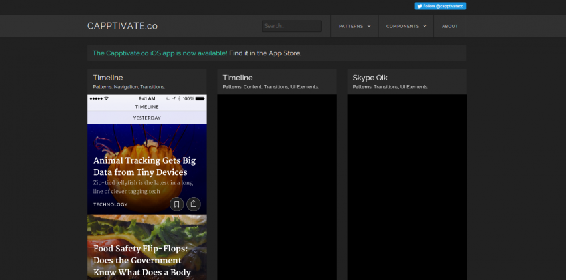Click the Find it in the App Store text
566x280 pixels.
click(x=265, y=53)
